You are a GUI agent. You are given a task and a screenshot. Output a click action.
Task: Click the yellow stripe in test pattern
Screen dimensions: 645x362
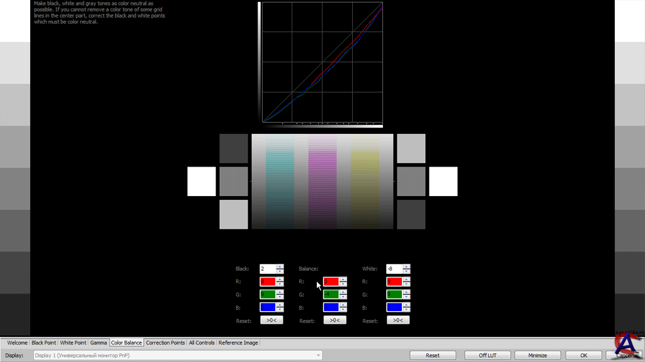[x=364, y=182]
